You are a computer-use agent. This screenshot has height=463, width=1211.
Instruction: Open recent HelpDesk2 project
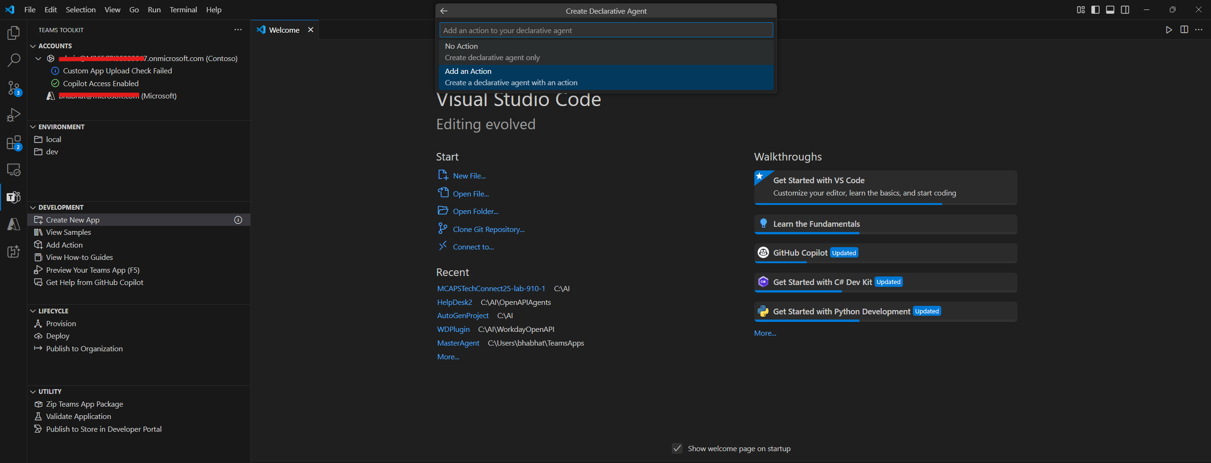coord(454,302)
